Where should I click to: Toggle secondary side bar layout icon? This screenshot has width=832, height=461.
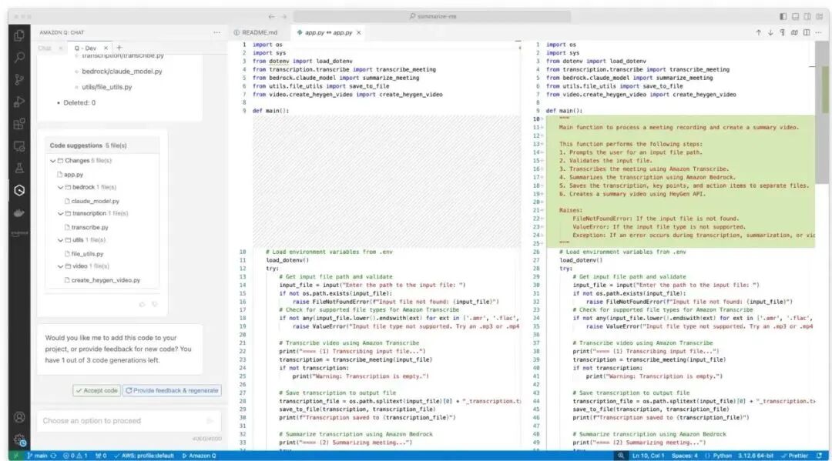[807, 16]
